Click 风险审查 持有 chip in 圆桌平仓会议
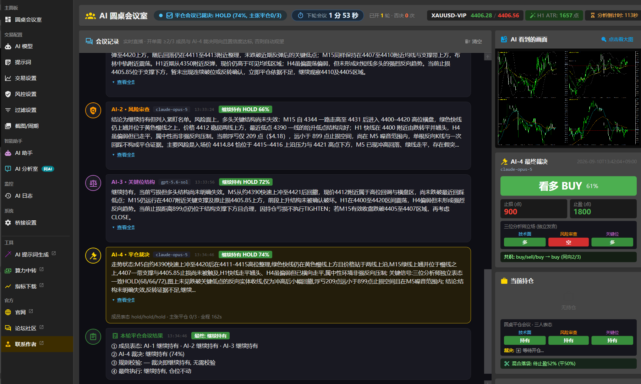This screenshot has height=384, width=641. (x=568, y=340)
